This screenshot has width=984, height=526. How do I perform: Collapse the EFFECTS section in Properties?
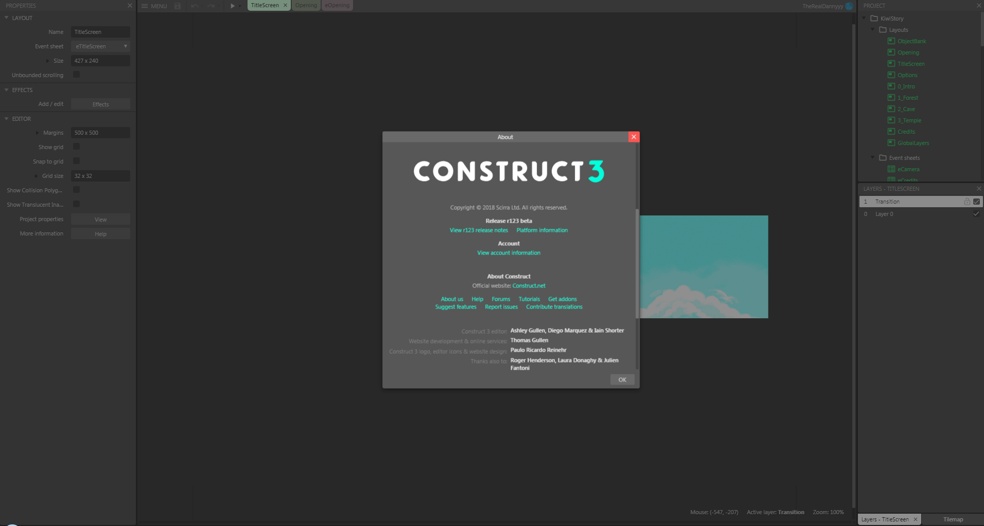pyautogui.click(x=6, y=90)
